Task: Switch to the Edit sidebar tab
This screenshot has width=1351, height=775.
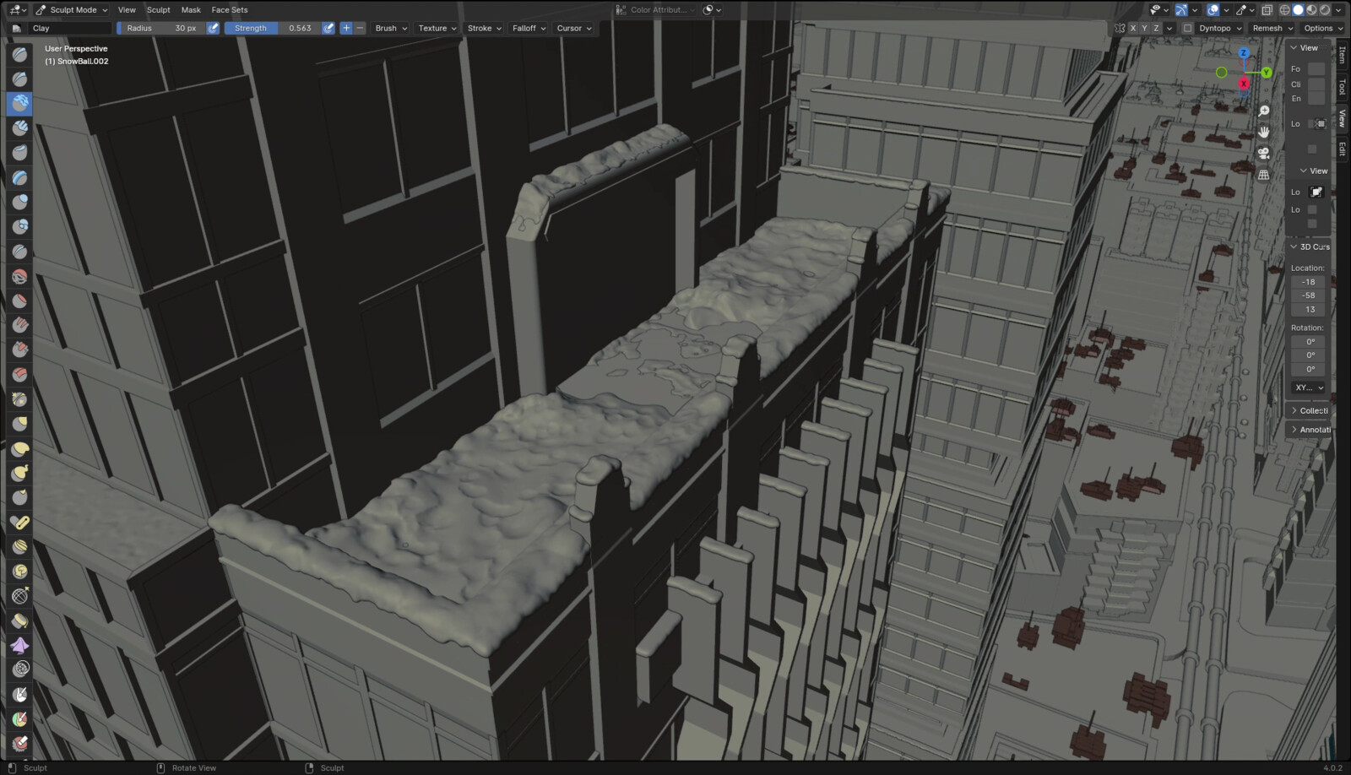Action: 1342,149
